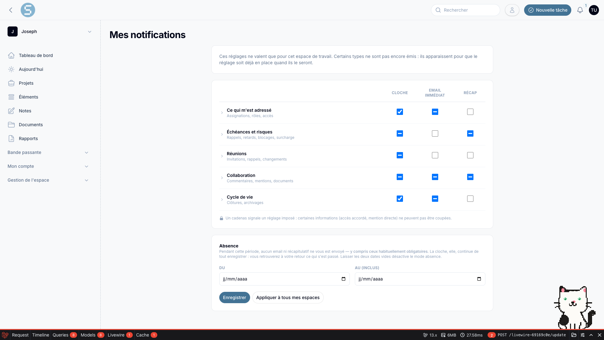Expand the Collaboration row

point(222,178)
